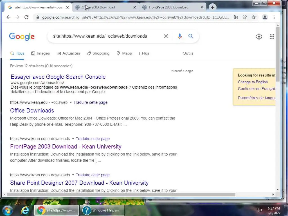Switch to the Office 2003 Download tab
This screenshot has height=216, width=288.
pyautogui.click(x=106, y=7)
